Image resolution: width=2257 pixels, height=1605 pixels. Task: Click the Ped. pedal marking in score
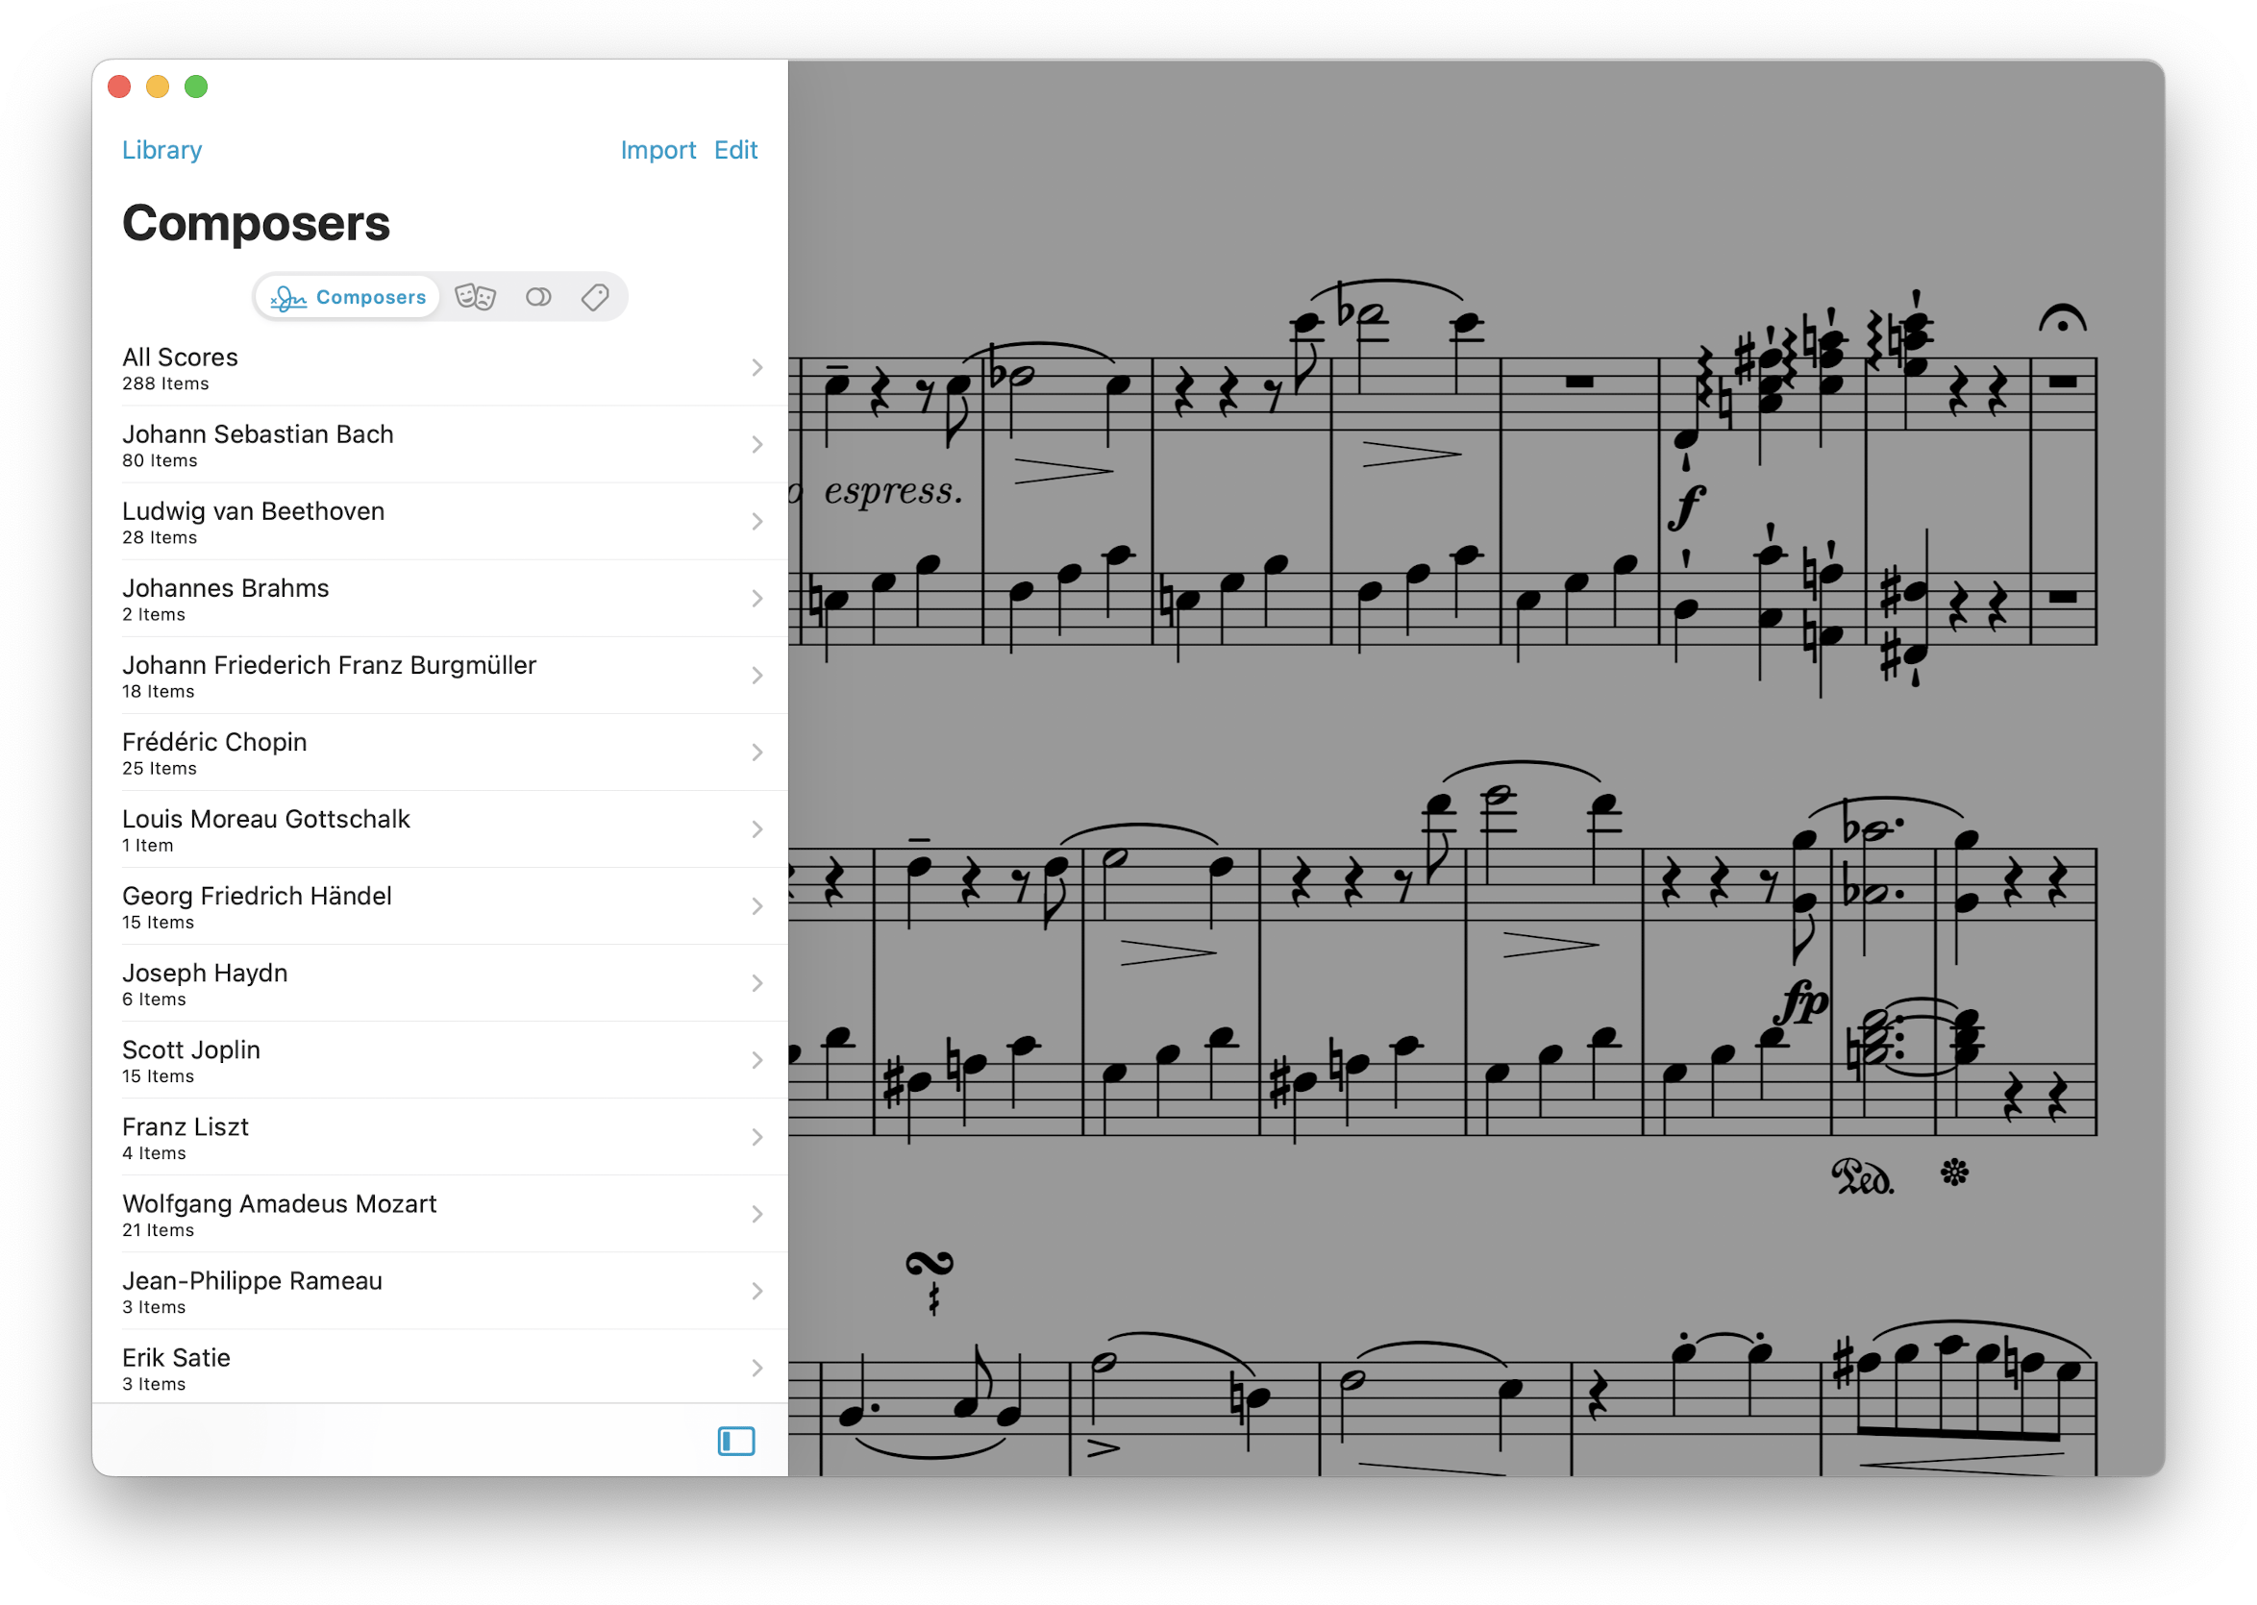(x=1862, y=1176)
